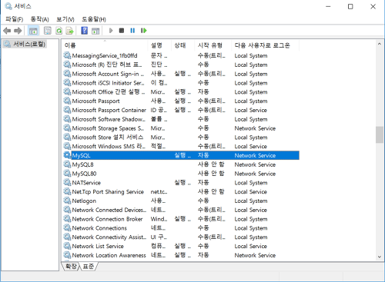Viewport: 385px width, 282px height.
Task: Select Microsoft Store 설치 서비스 row
Action: click(x=181, y=138)
